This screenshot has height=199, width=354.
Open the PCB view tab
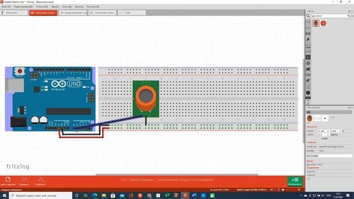pos(102,13)
